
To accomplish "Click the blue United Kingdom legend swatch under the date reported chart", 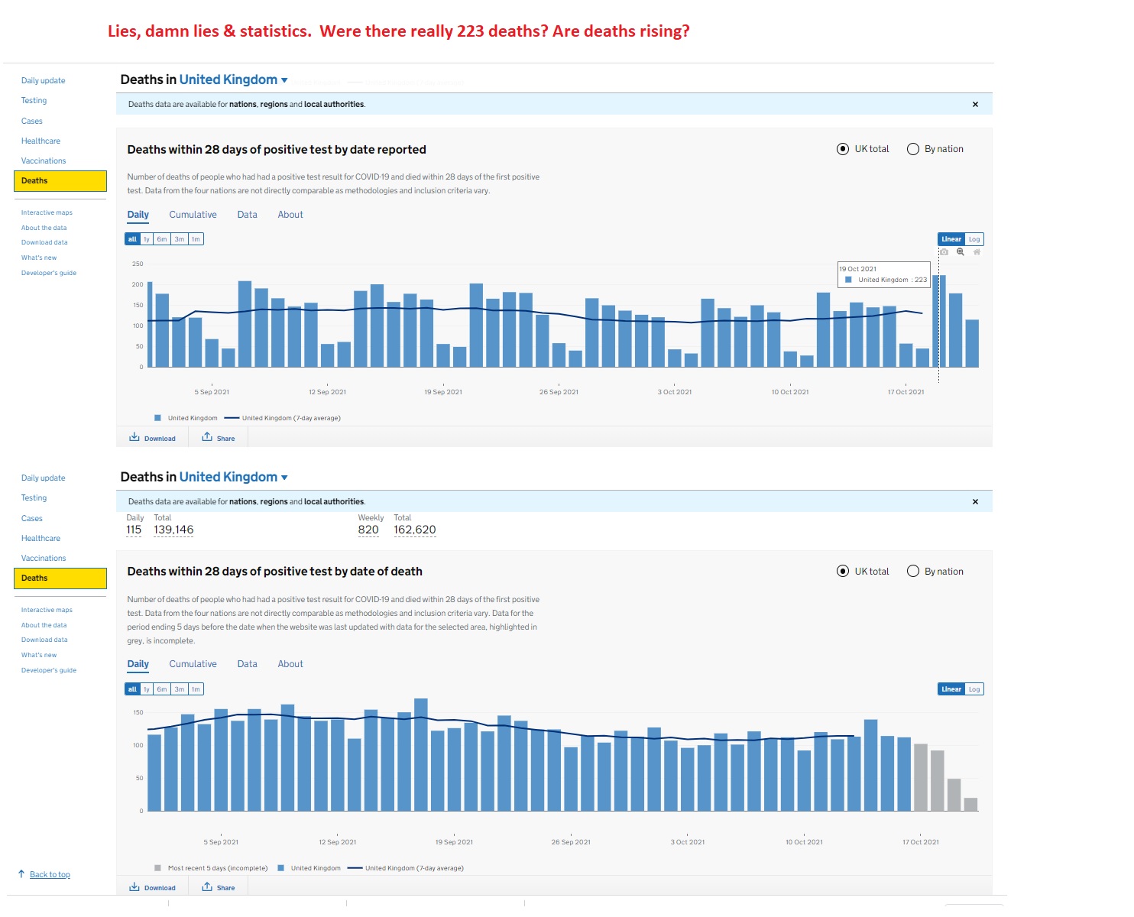I will click(x=158, y=418).
